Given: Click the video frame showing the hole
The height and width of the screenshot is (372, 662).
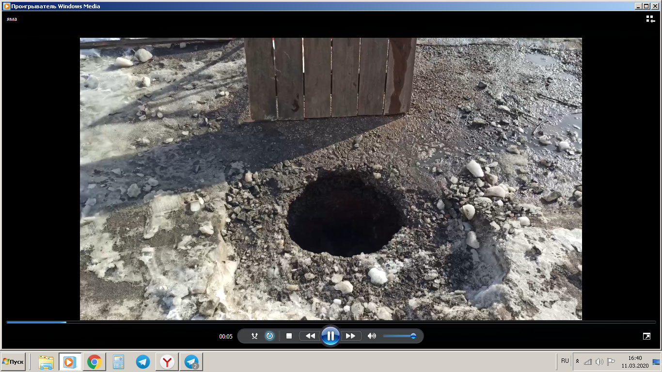Looking at the screenshot, I should 331,179.
